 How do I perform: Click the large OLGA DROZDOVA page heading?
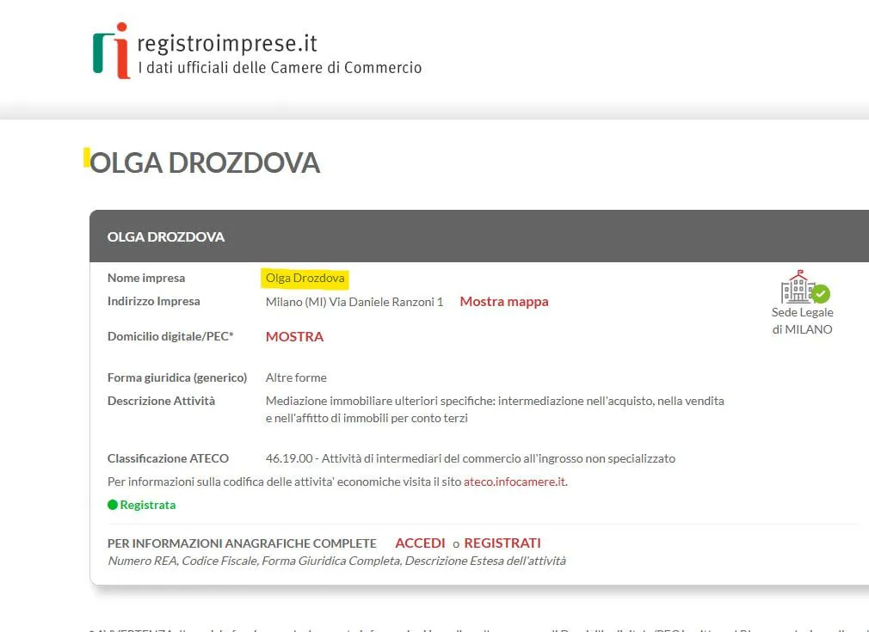coord(205,163)
